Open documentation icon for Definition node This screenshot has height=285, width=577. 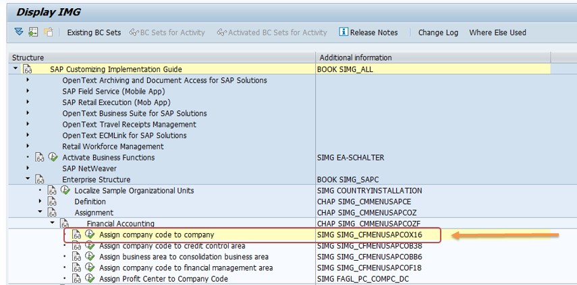coord(52,201)
